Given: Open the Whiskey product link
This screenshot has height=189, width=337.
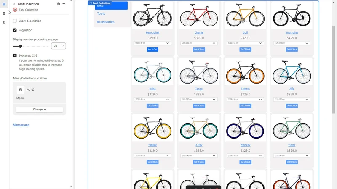Looking at the screenshot, I should click(245, 145).
